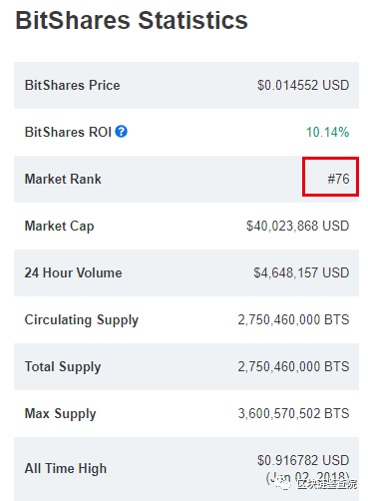The image size is (368, 501).
Task: Select the 3,600,570,502 BTS max supply
Action: (293, 413)
